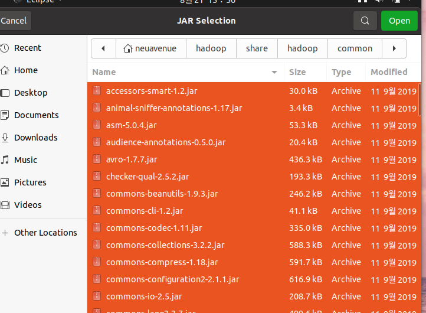Click the Name column sort arrow
The image size is (426, 313).
(x=274, y=72)
